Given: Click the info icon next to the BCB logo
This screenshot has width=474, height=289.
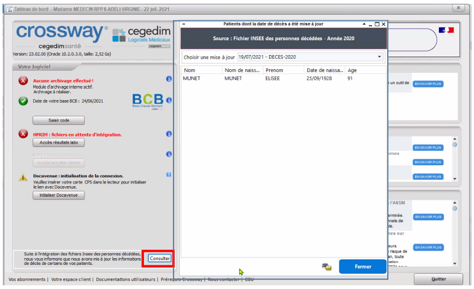Looking at the screenshot, I should (x=169, y=100).
